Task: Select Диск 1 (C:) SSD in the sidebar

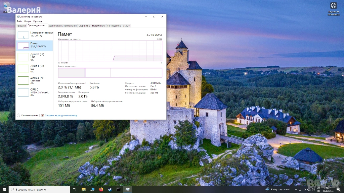Action: tap(34, 68)
